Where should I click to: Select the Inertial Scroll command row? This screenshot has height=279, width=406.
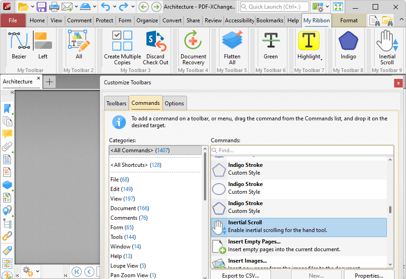[299, 227]
